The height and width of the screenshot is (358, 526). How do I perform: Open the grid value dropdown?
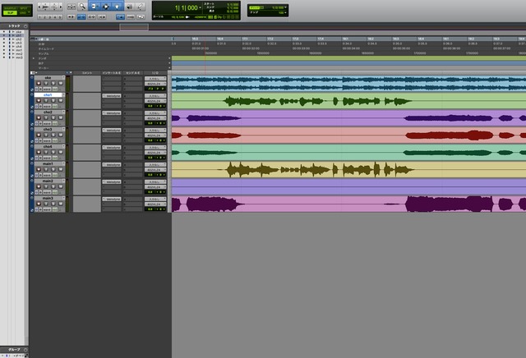(x=284, y=7)
